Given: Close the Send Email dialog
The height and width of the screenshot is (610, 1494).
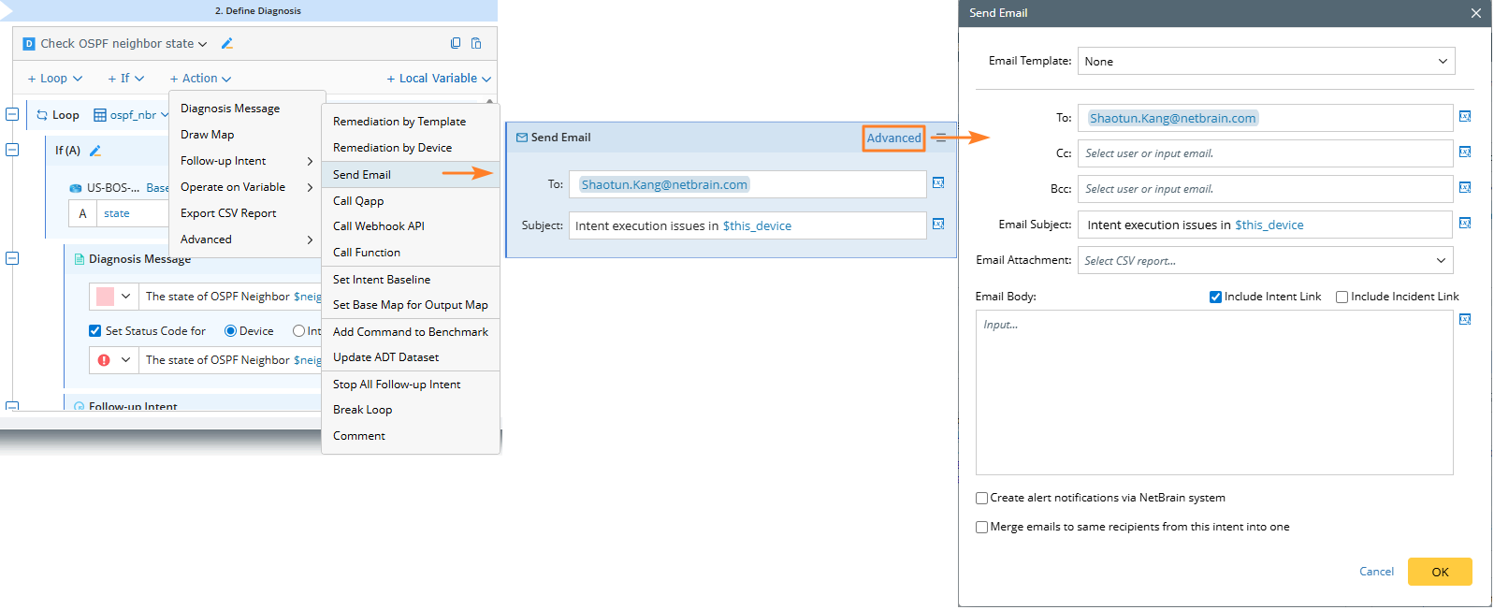Looking at the screenshot, I should [1475, 13].
